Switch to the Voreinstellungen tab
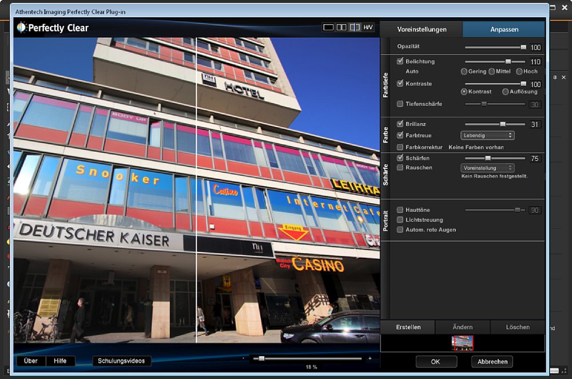The image size is (572, 379). [x=422, y=29]
